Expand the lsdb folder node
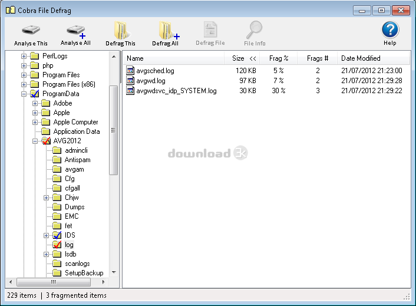 (46, 254)
